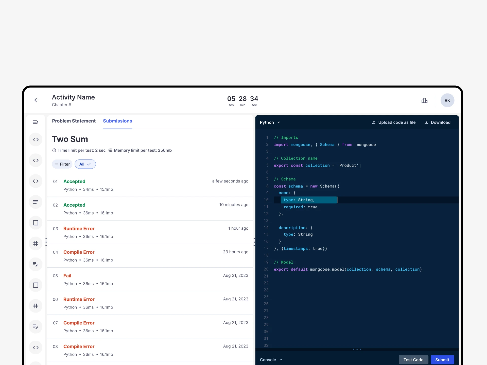Open the first edit-list pencil sidebar icon
This screenshot has height=365, width=487.
click(36, 264)
